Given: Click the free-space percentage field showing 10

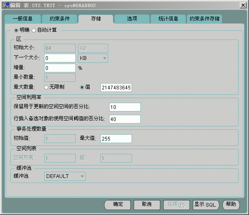Looking at the screenshot, I should (125, 107).
